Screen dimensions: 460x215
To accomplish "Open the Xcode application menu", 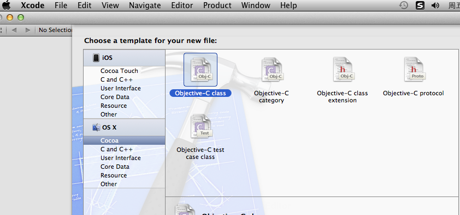I will point(33,5).
